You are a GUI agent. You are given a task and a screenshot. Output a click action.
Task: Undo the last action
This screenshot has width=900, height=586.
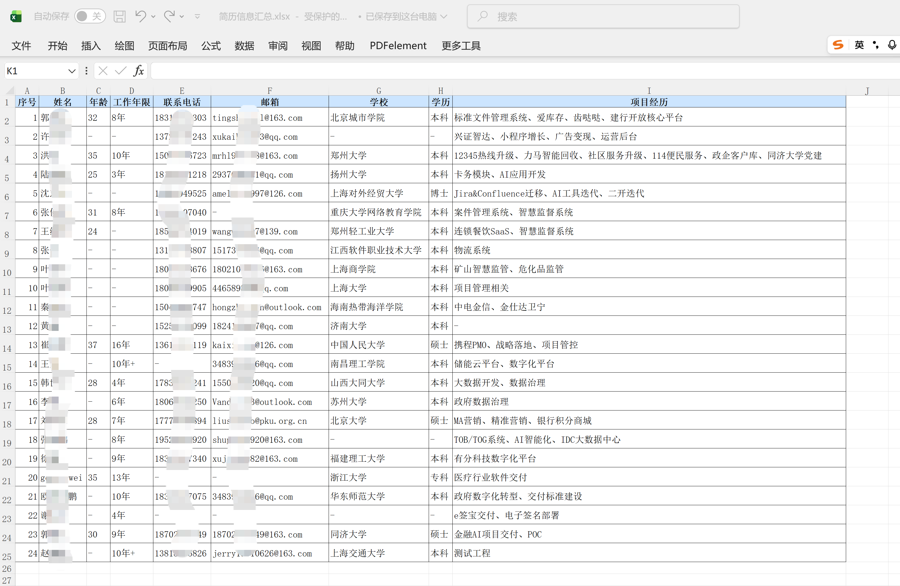[141, 16]
